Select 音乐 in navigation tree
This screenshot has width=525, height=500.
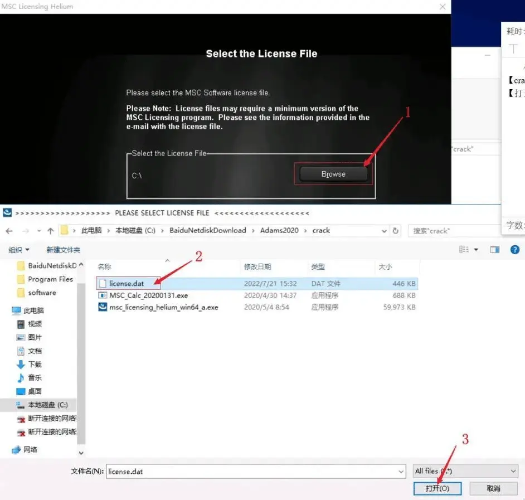pos(29,377)
